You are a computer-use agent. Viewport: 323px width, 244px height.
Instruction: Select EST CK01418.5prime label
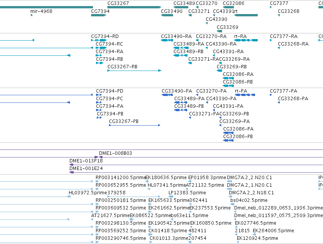coord(168,231)
